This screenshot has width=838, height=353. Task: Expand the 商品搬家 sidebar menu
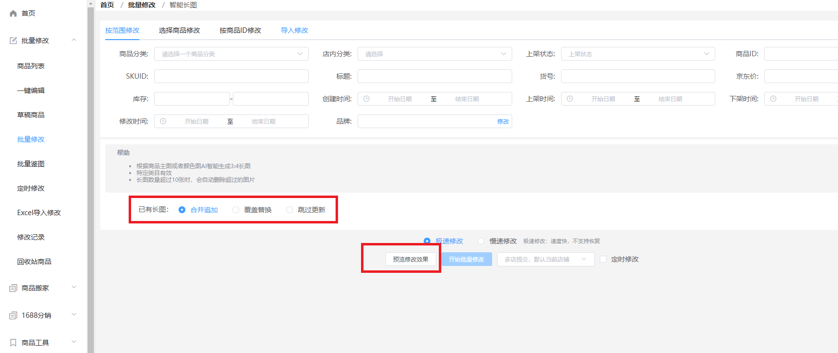point(74,287)
